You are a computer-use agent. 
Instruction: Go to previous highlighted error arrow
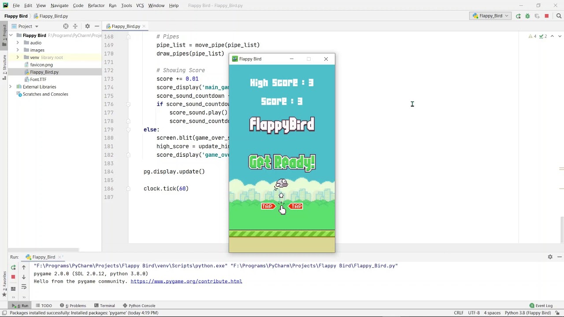(552, 36)
